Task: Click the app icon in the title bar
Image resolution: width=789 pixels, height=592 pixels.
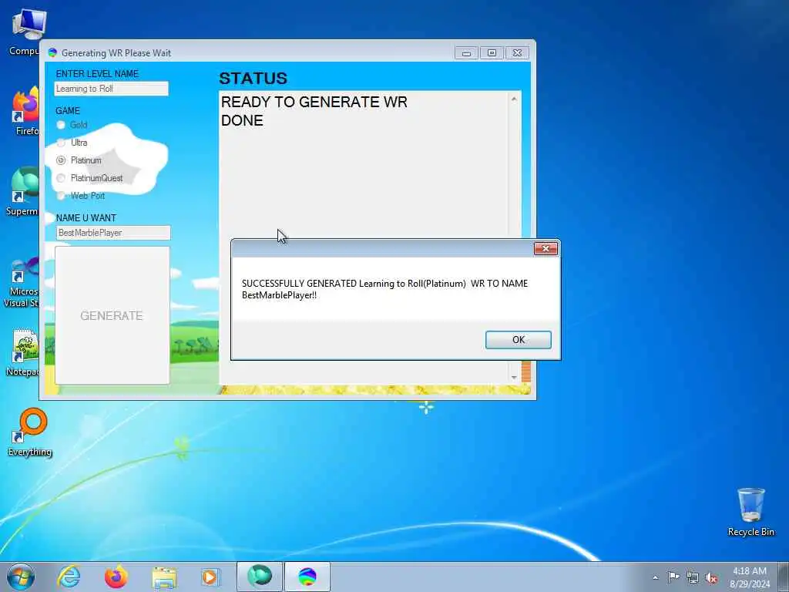Action: 52,53
